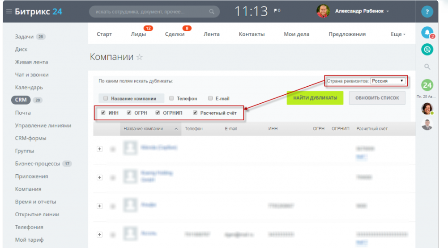Expand the fourth duplicate row plus button
This screenshot has height=248, width=448.
99,235
